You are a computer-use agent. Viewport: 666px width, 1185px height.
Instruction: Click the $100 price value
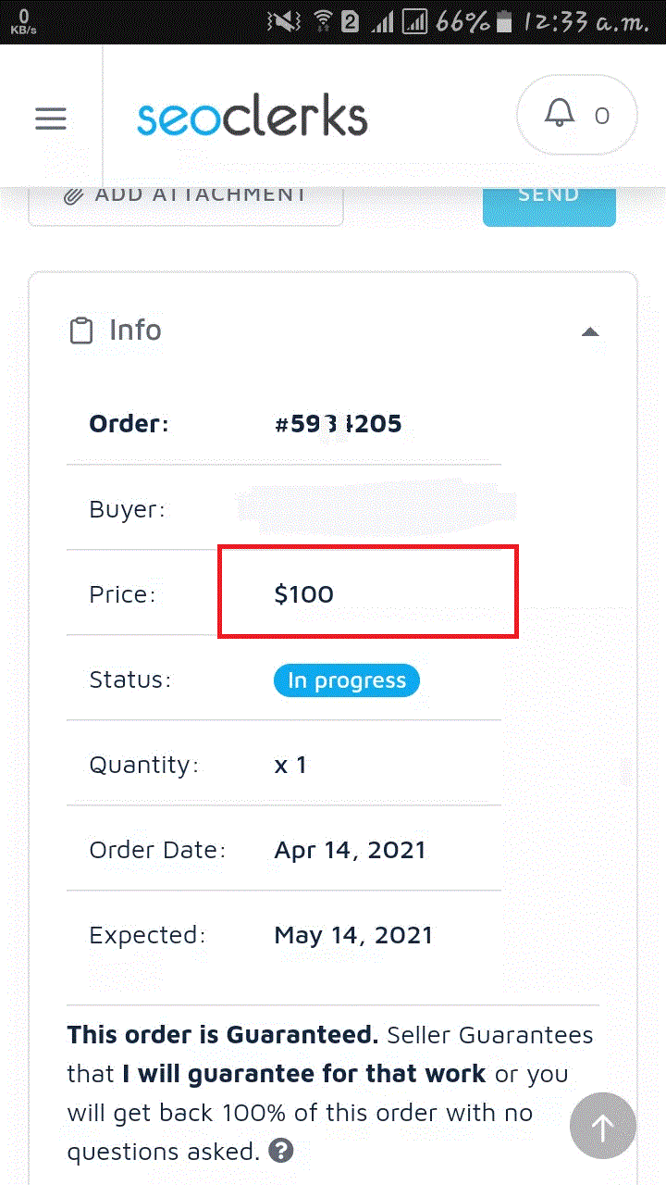[x=303, y=594]
